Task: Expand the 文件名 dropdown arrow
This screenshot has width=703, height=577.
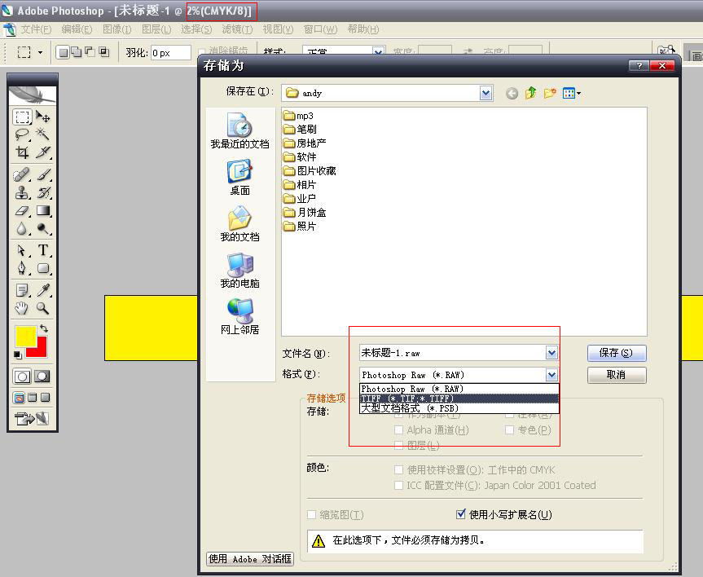Action: coord(551,353)
